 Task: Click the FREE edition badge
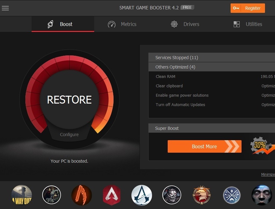click(x=187, y=8)
